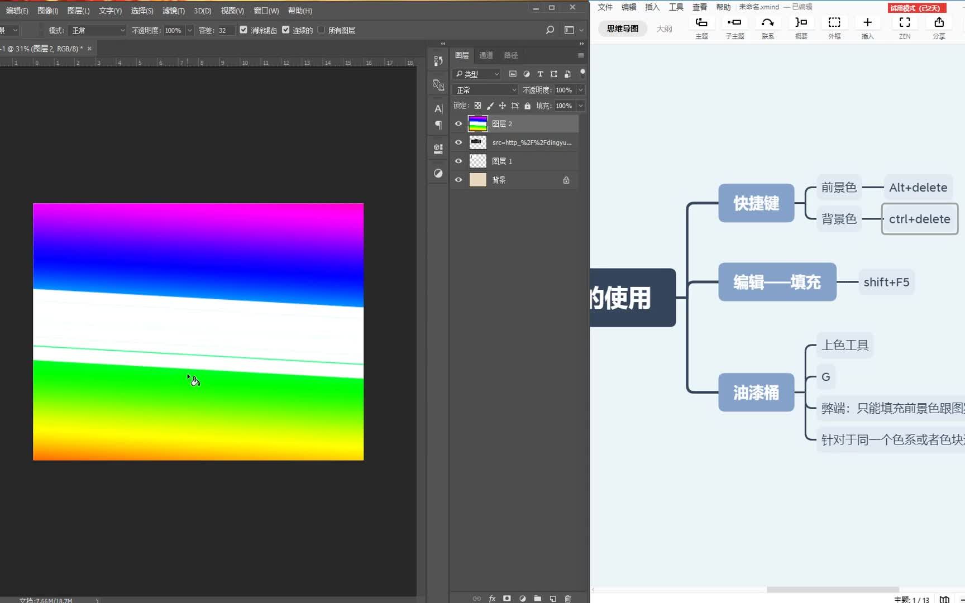Hide the src=http layer eye icon

(458, 142)
